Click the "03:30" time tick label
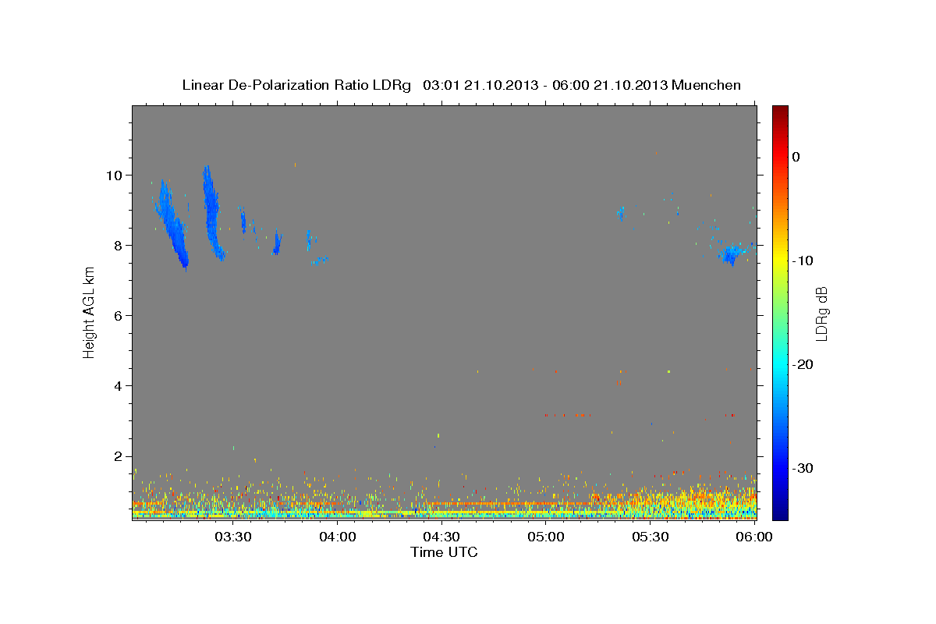 click(232, 537)
